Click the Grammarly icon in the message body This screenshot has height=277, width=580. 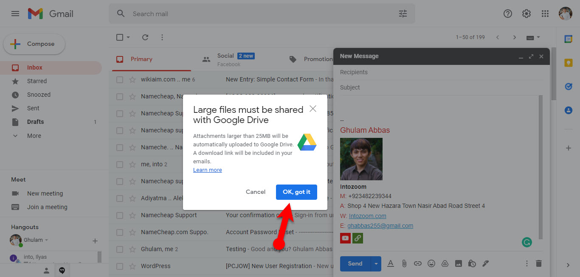pos(527,242)
